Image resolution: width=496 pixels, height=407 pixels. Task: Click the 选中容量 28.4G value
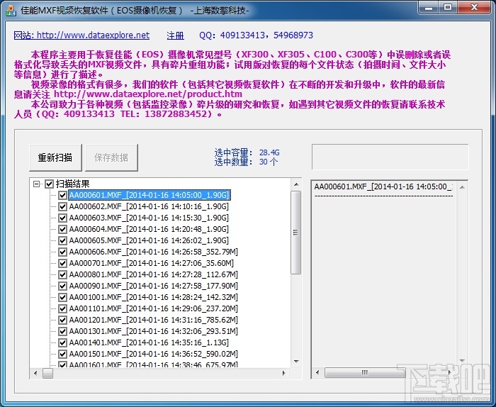pyautogui.click(x=269, y=152)
